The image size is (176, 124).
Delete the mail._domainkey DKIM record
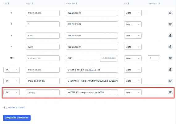click(170, 81)
